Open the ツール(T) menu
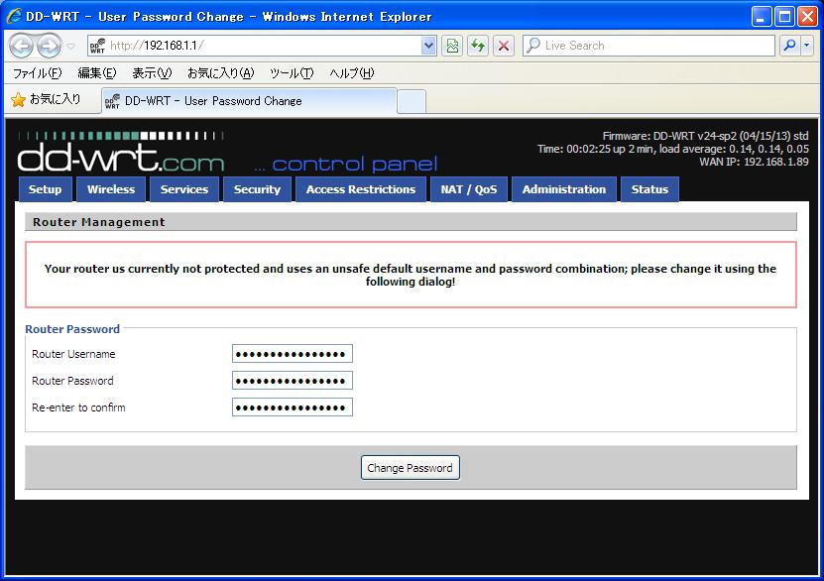This screenshot has width=824, height=581. coord(292,73)
